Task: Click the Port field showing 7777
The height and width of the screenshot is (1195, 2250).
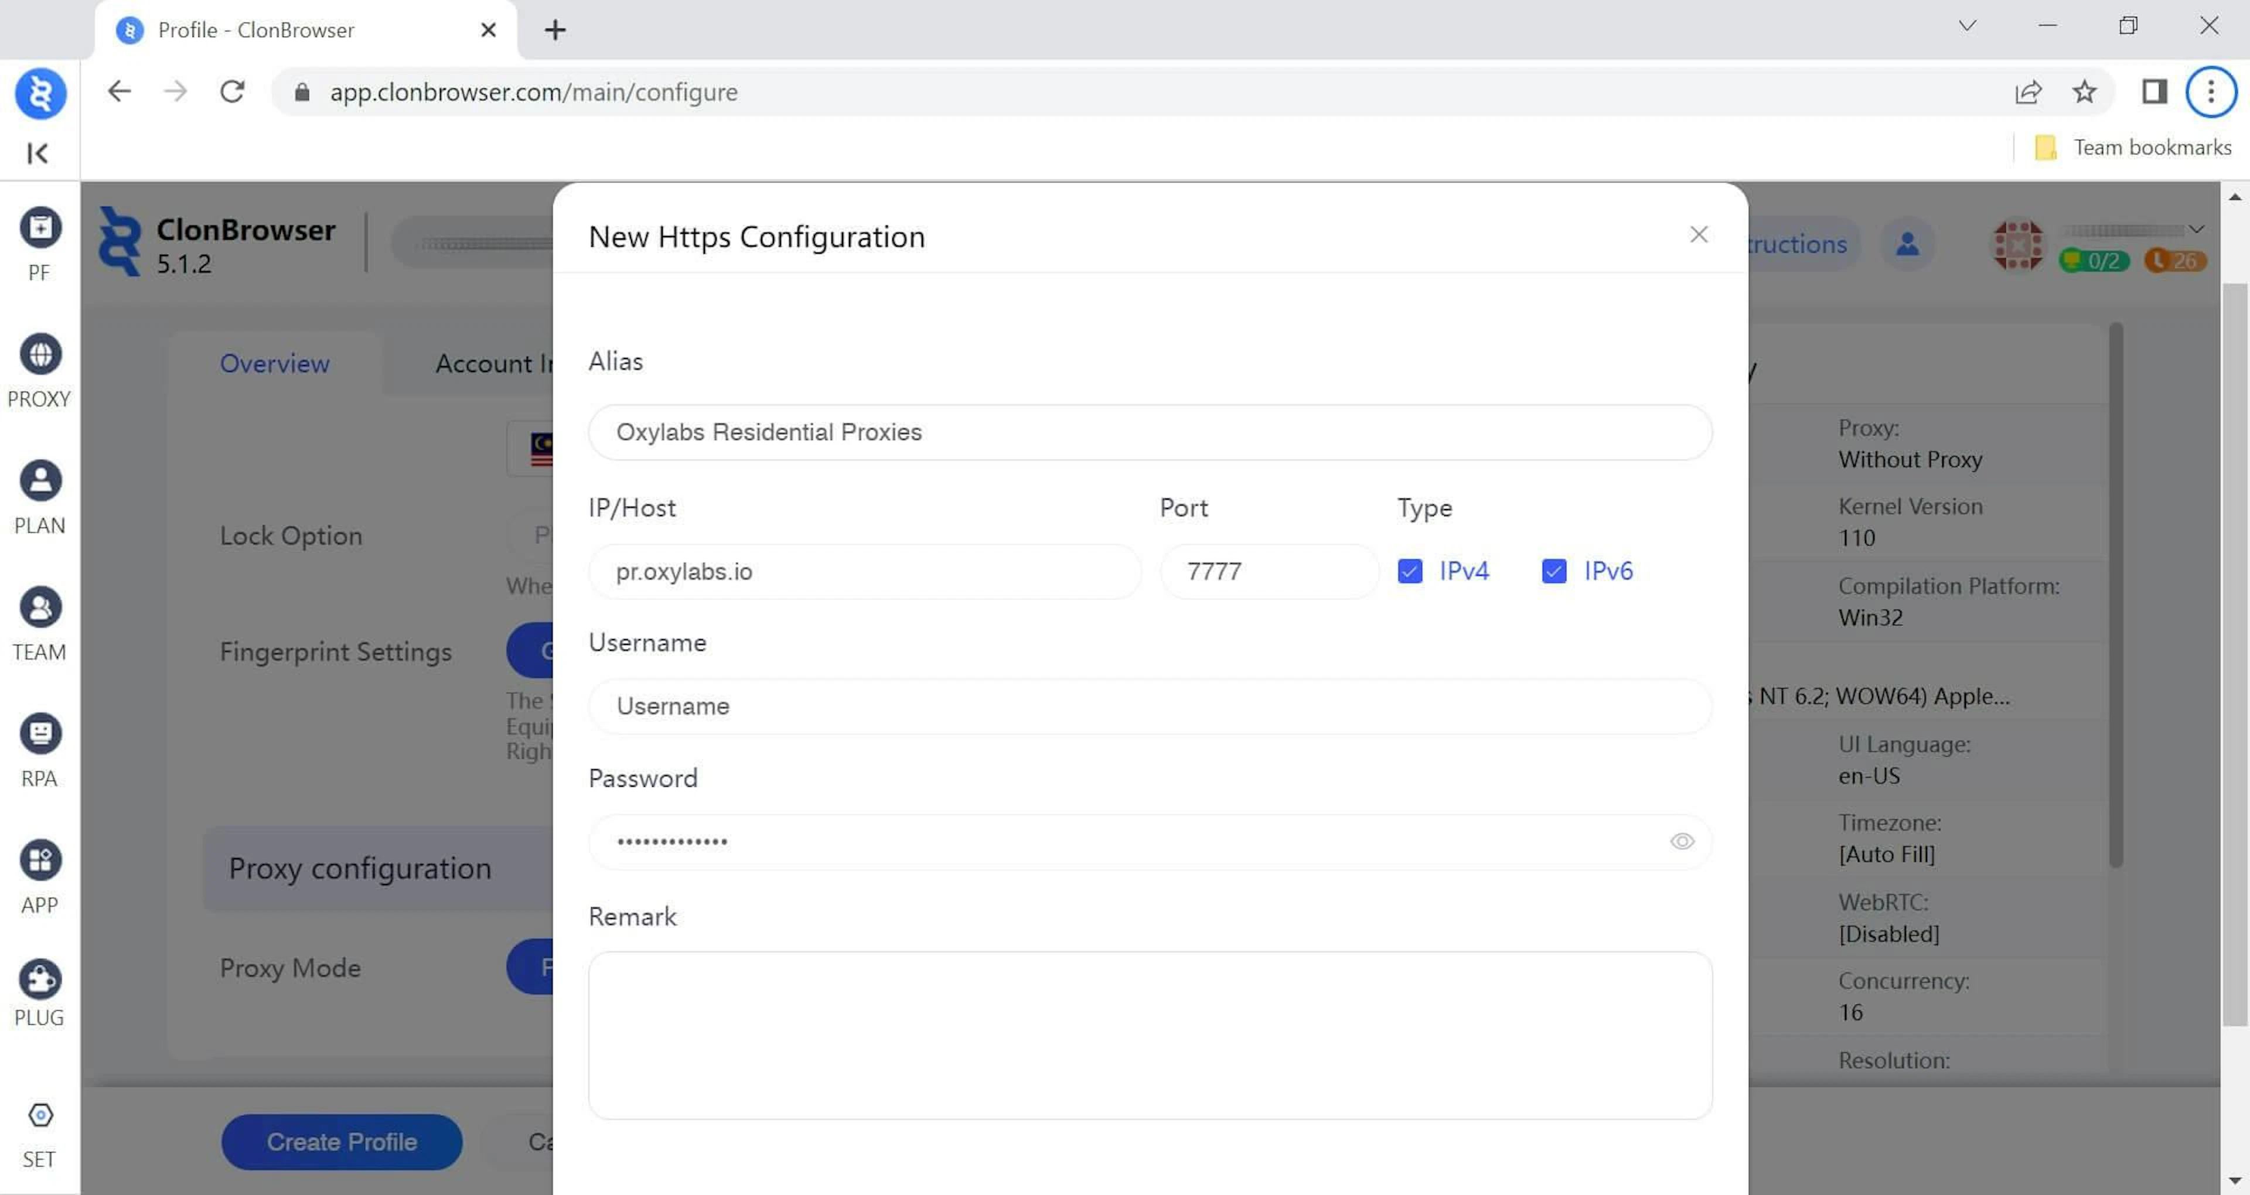Action: (x=1269, y=571)
